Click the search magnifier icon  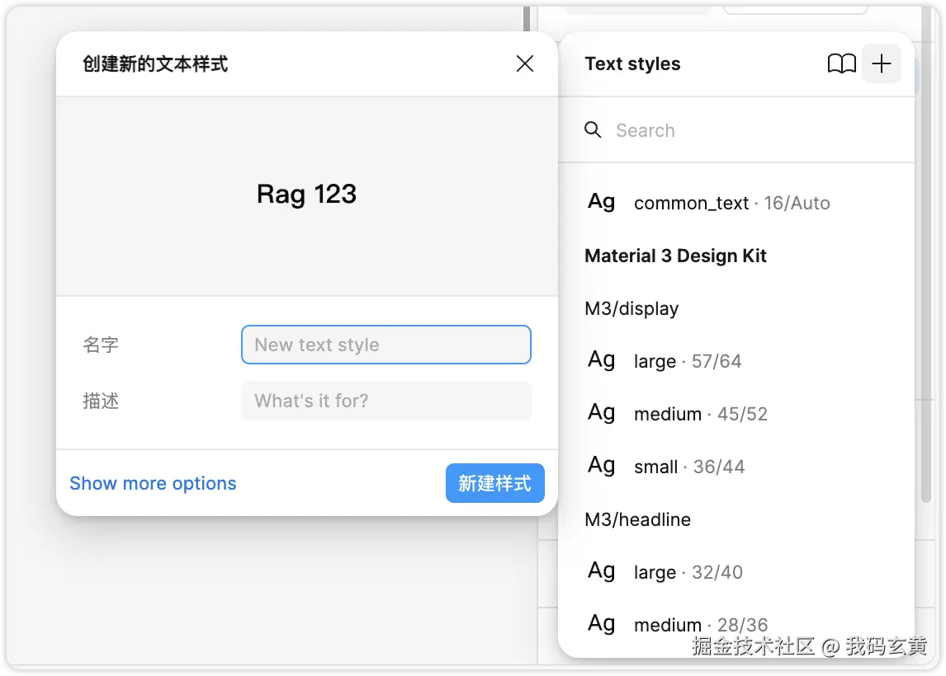[x=593, y=130]
